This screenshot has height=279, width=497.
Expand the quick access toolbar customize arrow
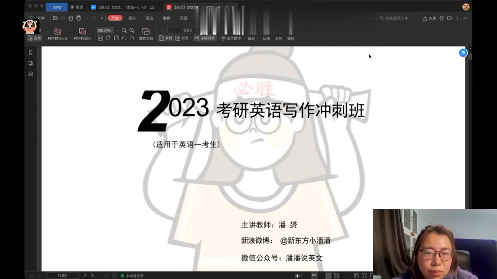(x=102, y=18)
